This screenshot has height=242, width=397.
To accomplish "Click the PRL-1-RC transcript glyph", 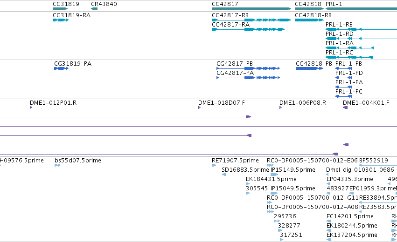I will coord(349,57).
